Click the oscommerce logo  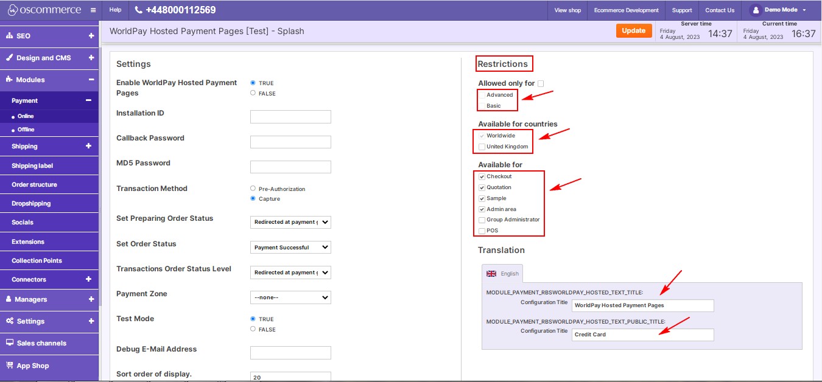pyautogui.click(x=43, y=10)
